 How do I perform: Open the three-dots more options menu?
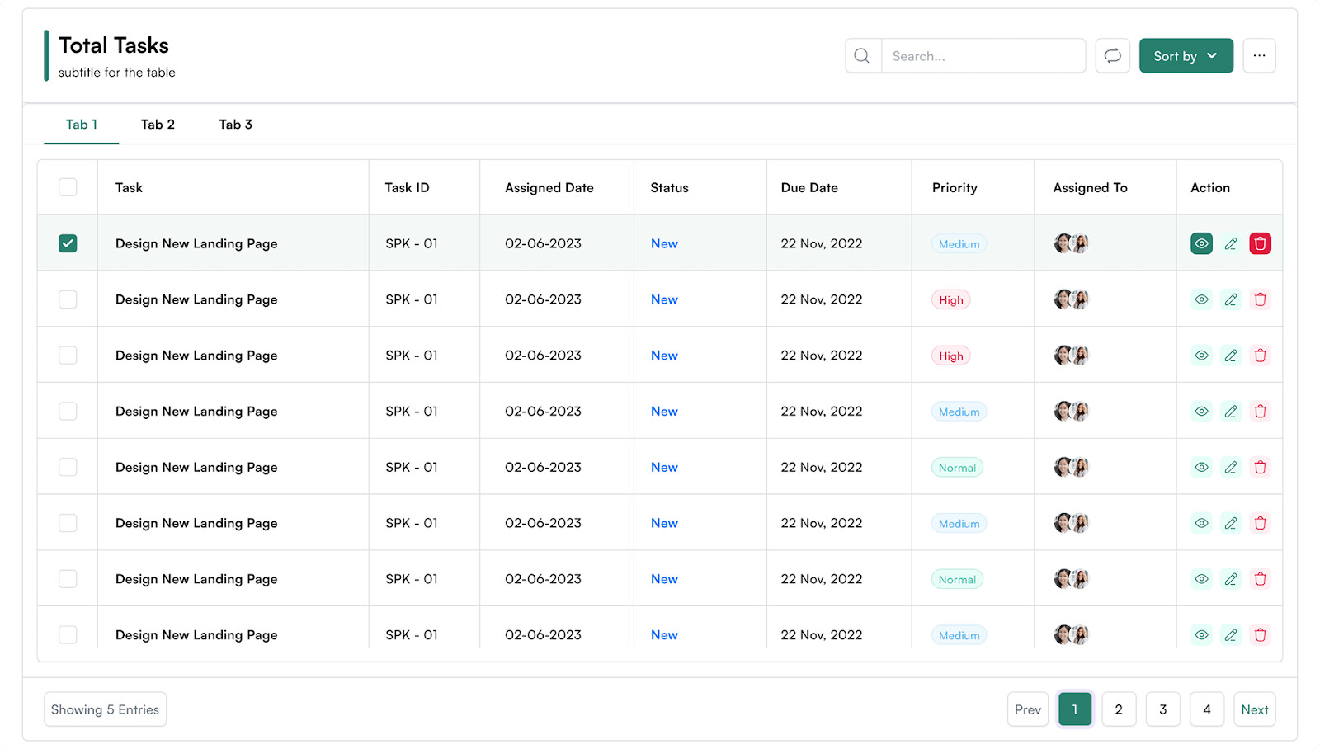coord(1259,56)
